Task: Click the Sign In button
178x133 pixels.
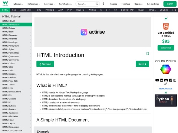Action: [170, 4]
